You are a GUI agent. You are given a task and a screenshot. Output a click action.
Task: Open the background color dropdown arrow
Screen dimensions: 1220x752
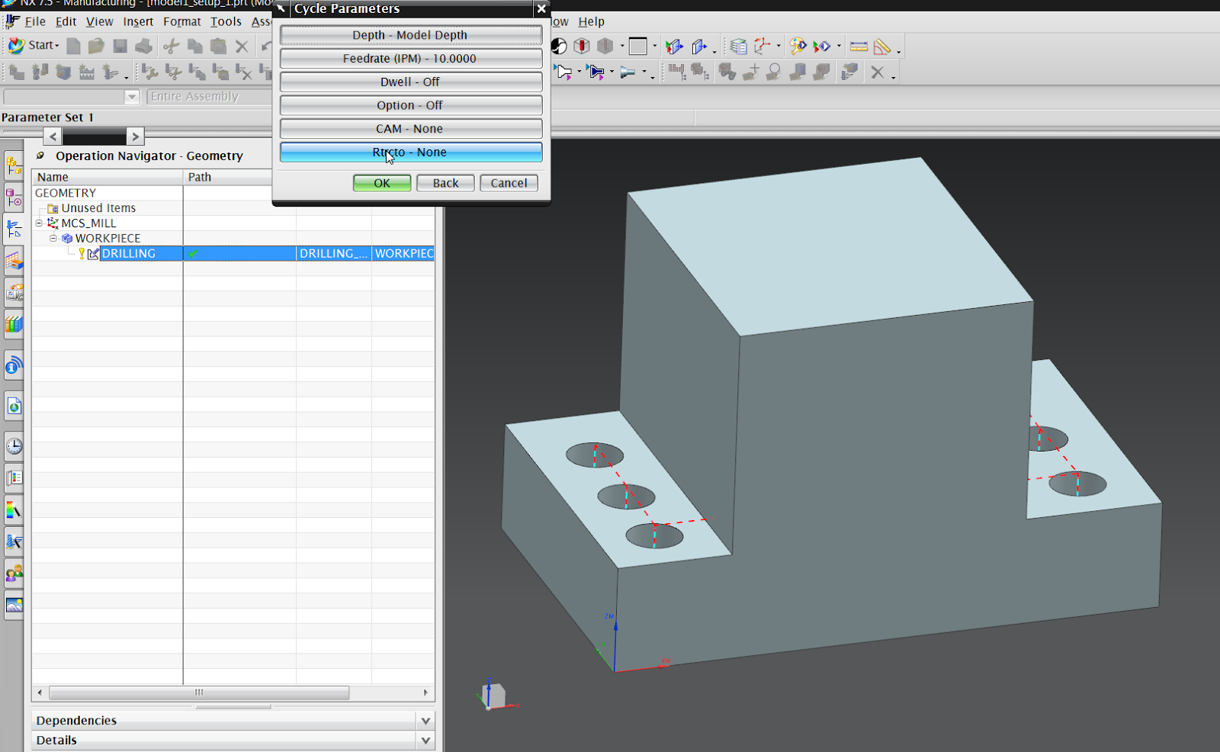tap(654, 47)
